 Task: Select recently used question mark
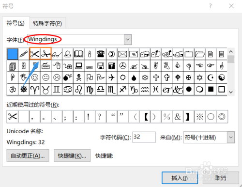[x=101, y=117]
